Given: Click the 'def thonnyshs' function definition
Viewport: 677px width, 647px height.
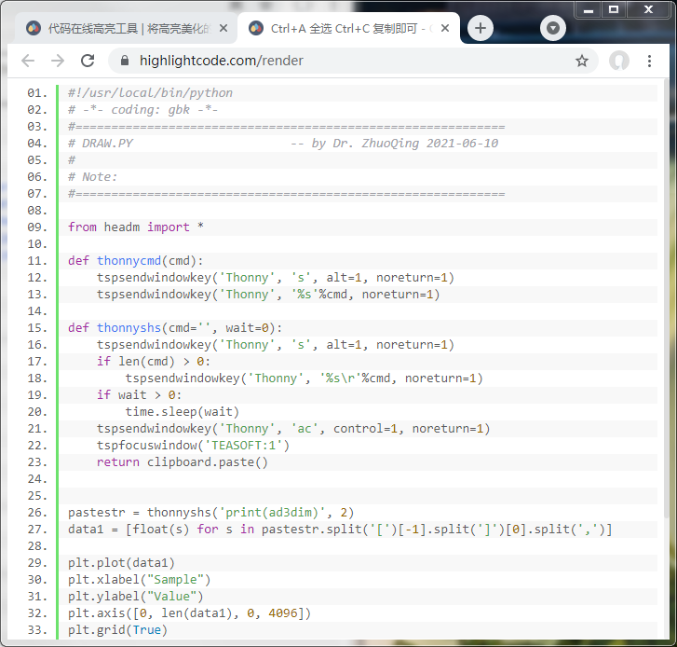Looking at the screenshot, I should click(x=175, y=328).
